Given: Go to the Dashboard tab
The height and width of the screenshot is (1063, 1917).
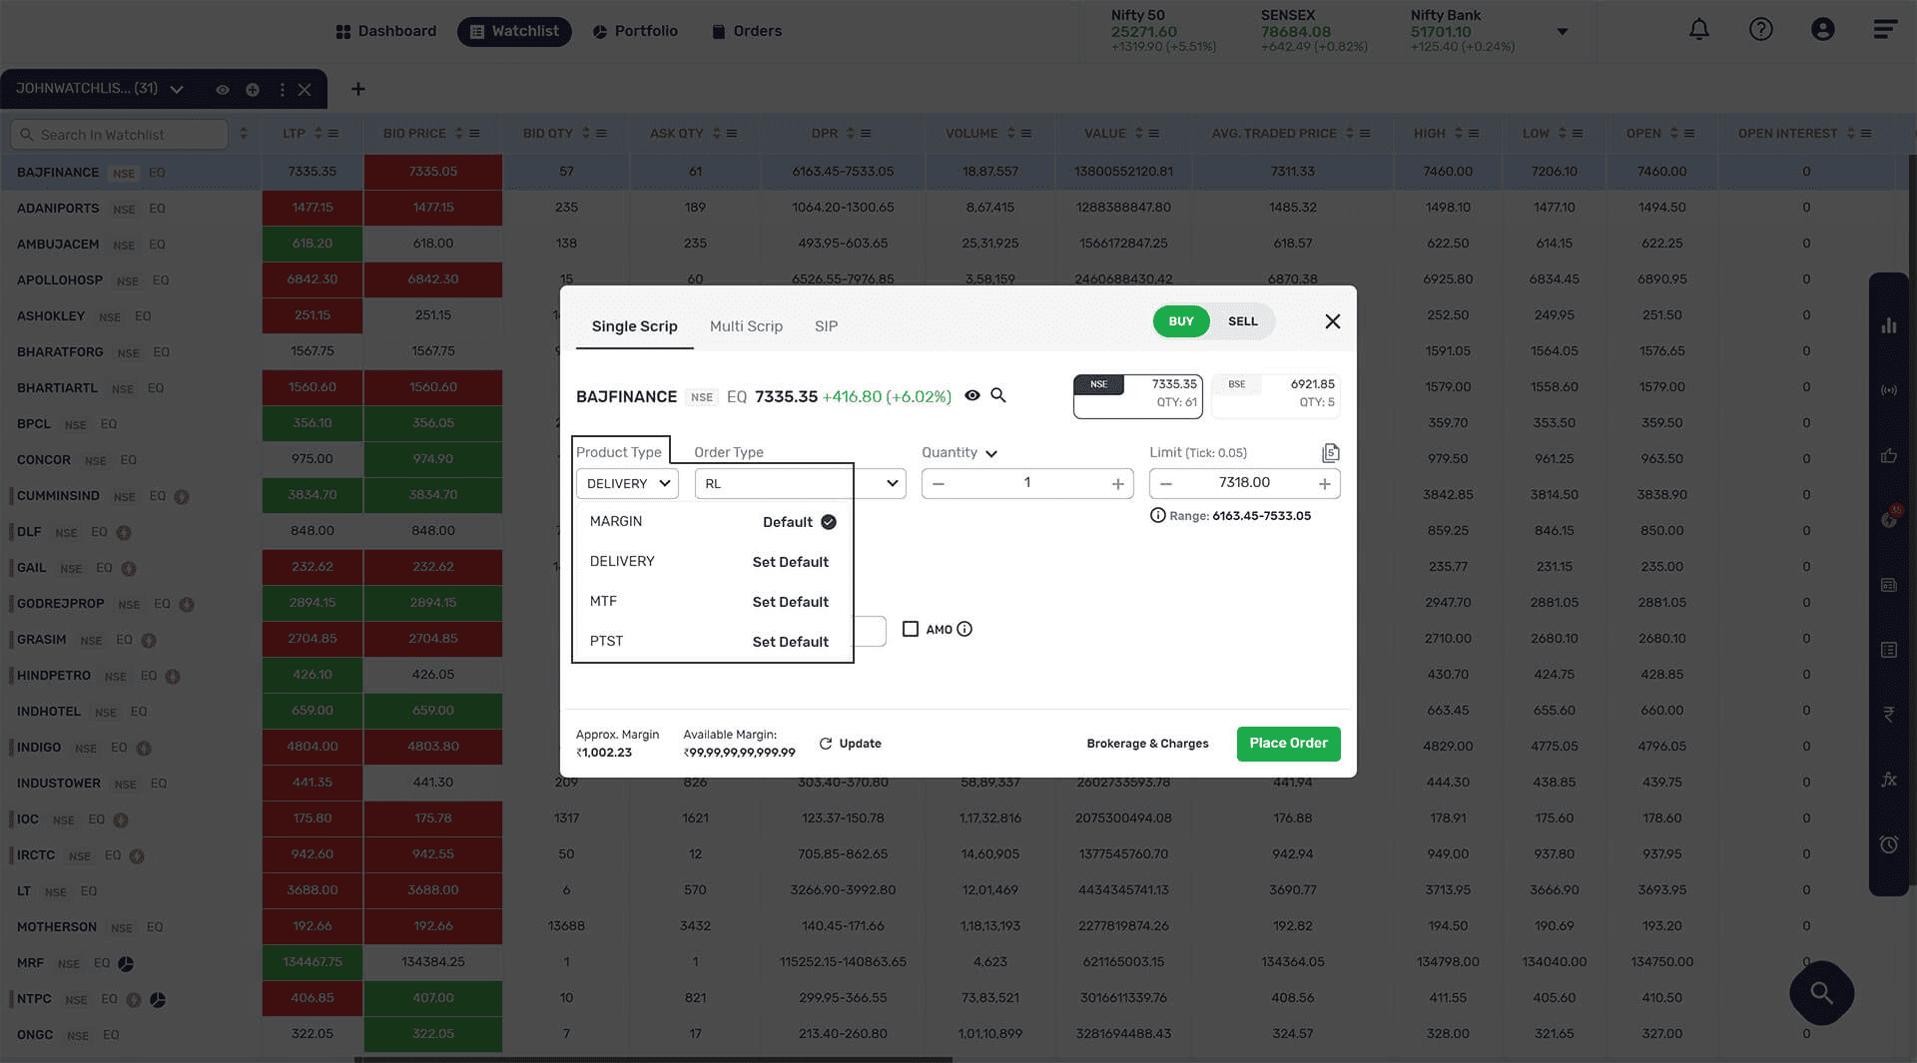Looking at the screenshot, I should pos(386,31).
